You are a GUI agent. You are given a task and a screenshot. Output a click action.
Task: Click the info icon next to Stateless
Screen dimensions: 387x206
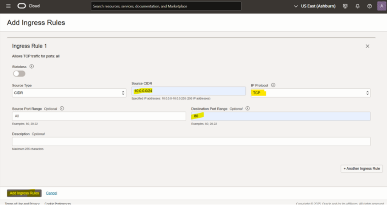(x=32, y=66)
